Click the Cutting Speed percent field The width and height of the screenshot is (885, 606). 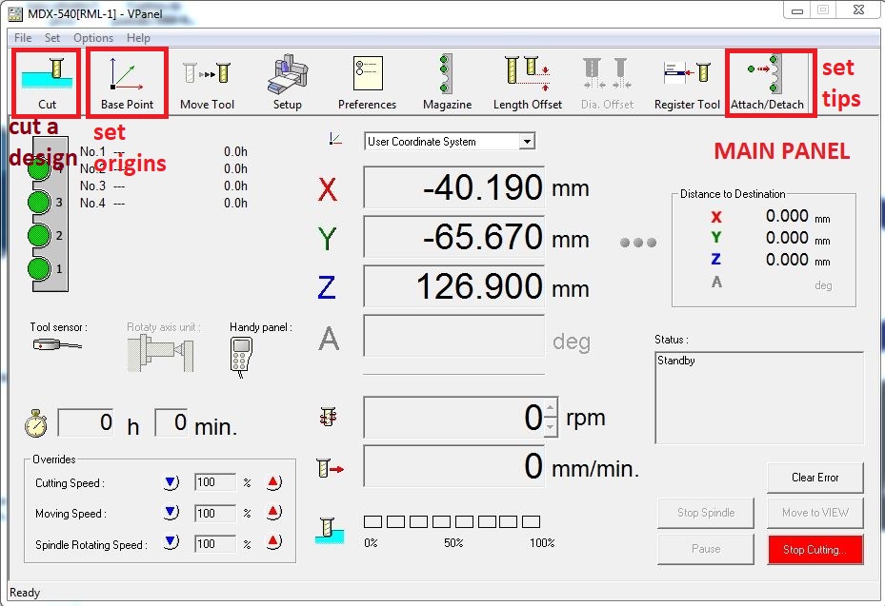(x=215, y=482)
